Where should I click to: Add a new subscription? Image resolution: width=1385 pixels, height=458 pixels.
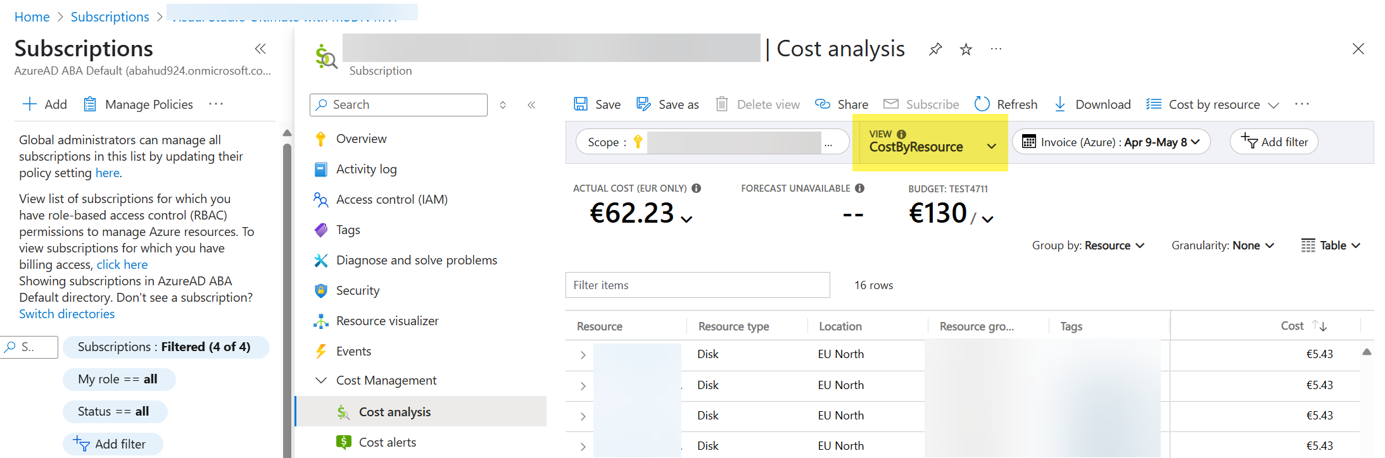pos(44,104)
